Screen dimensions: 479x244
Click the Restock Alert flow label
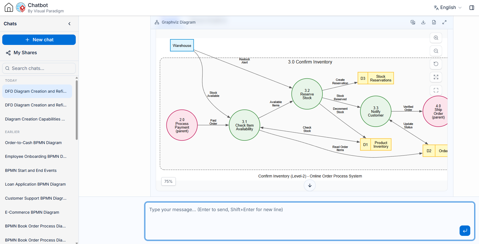pyautogui.click(x=244, y=61)
